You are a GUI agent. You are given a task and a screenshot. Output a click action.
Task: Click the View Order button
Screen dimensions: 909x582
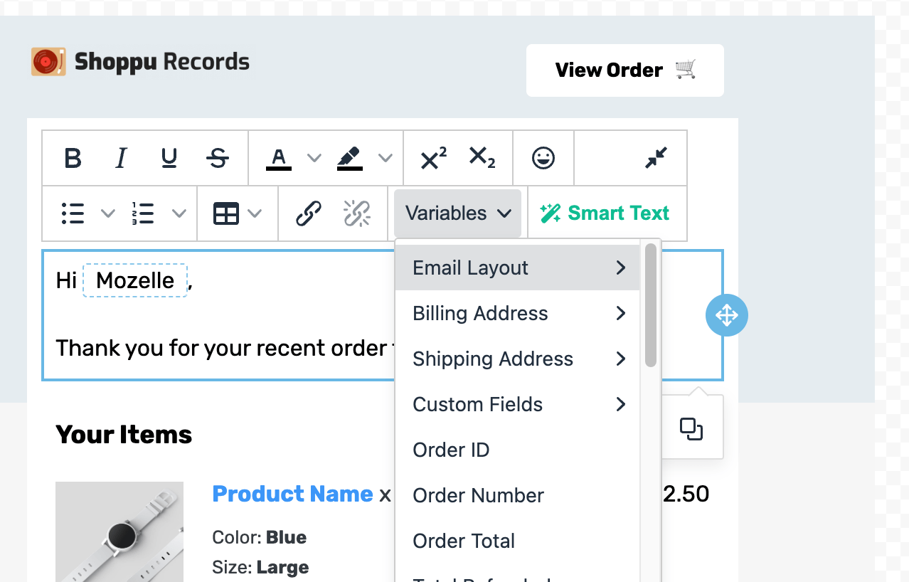624,70
